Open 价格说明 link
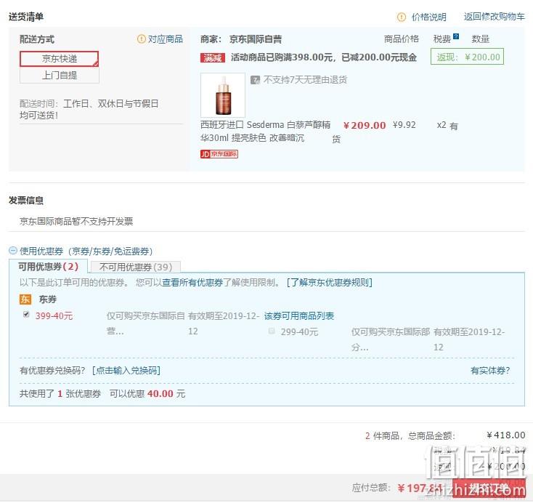 (428, 17)
